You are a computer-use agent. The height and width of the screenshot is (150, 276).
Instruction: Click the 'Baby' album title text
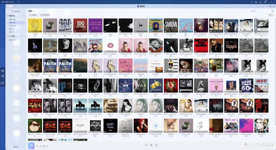(x=186, y=34)
